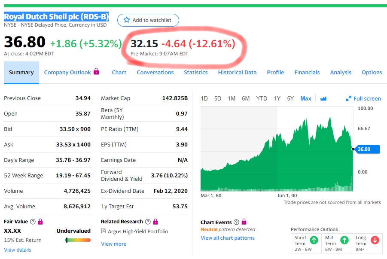Viewport: 387px width, 259px height.
Task: Click the lock icon beside Related Research
Action: pos(155,222)
